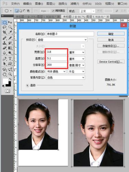Select the Eraser tool
The width and height of the screenshot is (129, 172).
pyautogui.click(x=4, y=48)
